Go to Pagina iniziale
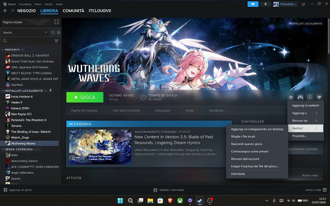Viewport: 330px width, 206px height. tap(26, 22)
